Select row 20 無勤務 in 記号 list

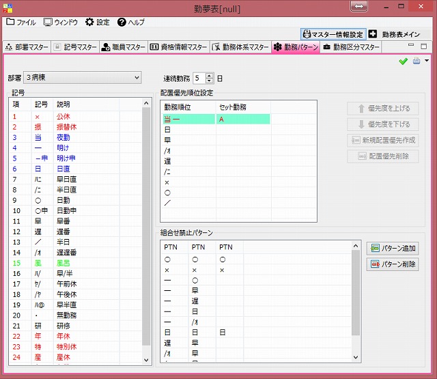click(x=75, y=315)
